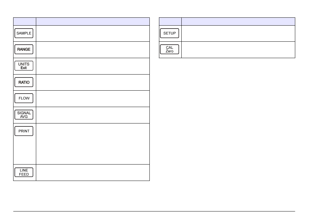The image size is (314, 221).
Task: Select the CAL Zero key icon
Action: point(170,49)
